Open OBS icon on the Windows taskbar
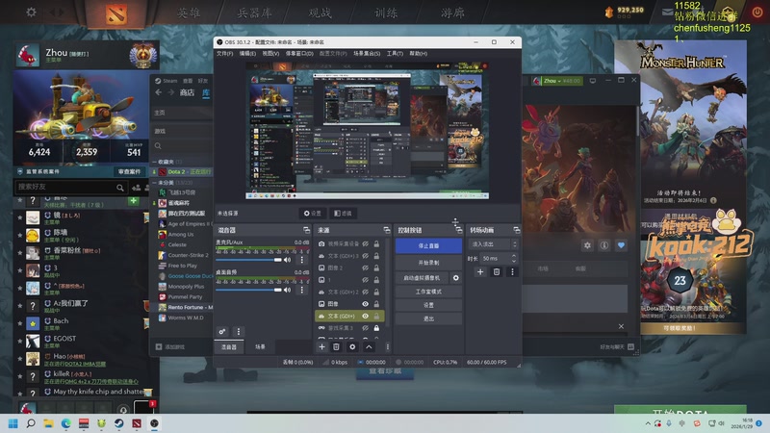 (154, 423)
